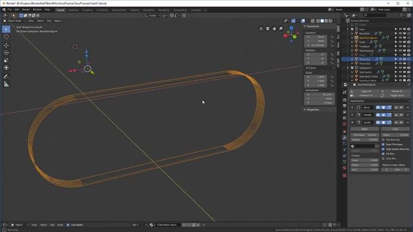Click the Offset slider field
This screenshot has height=232, width=413.
click(x=396, y=135)
